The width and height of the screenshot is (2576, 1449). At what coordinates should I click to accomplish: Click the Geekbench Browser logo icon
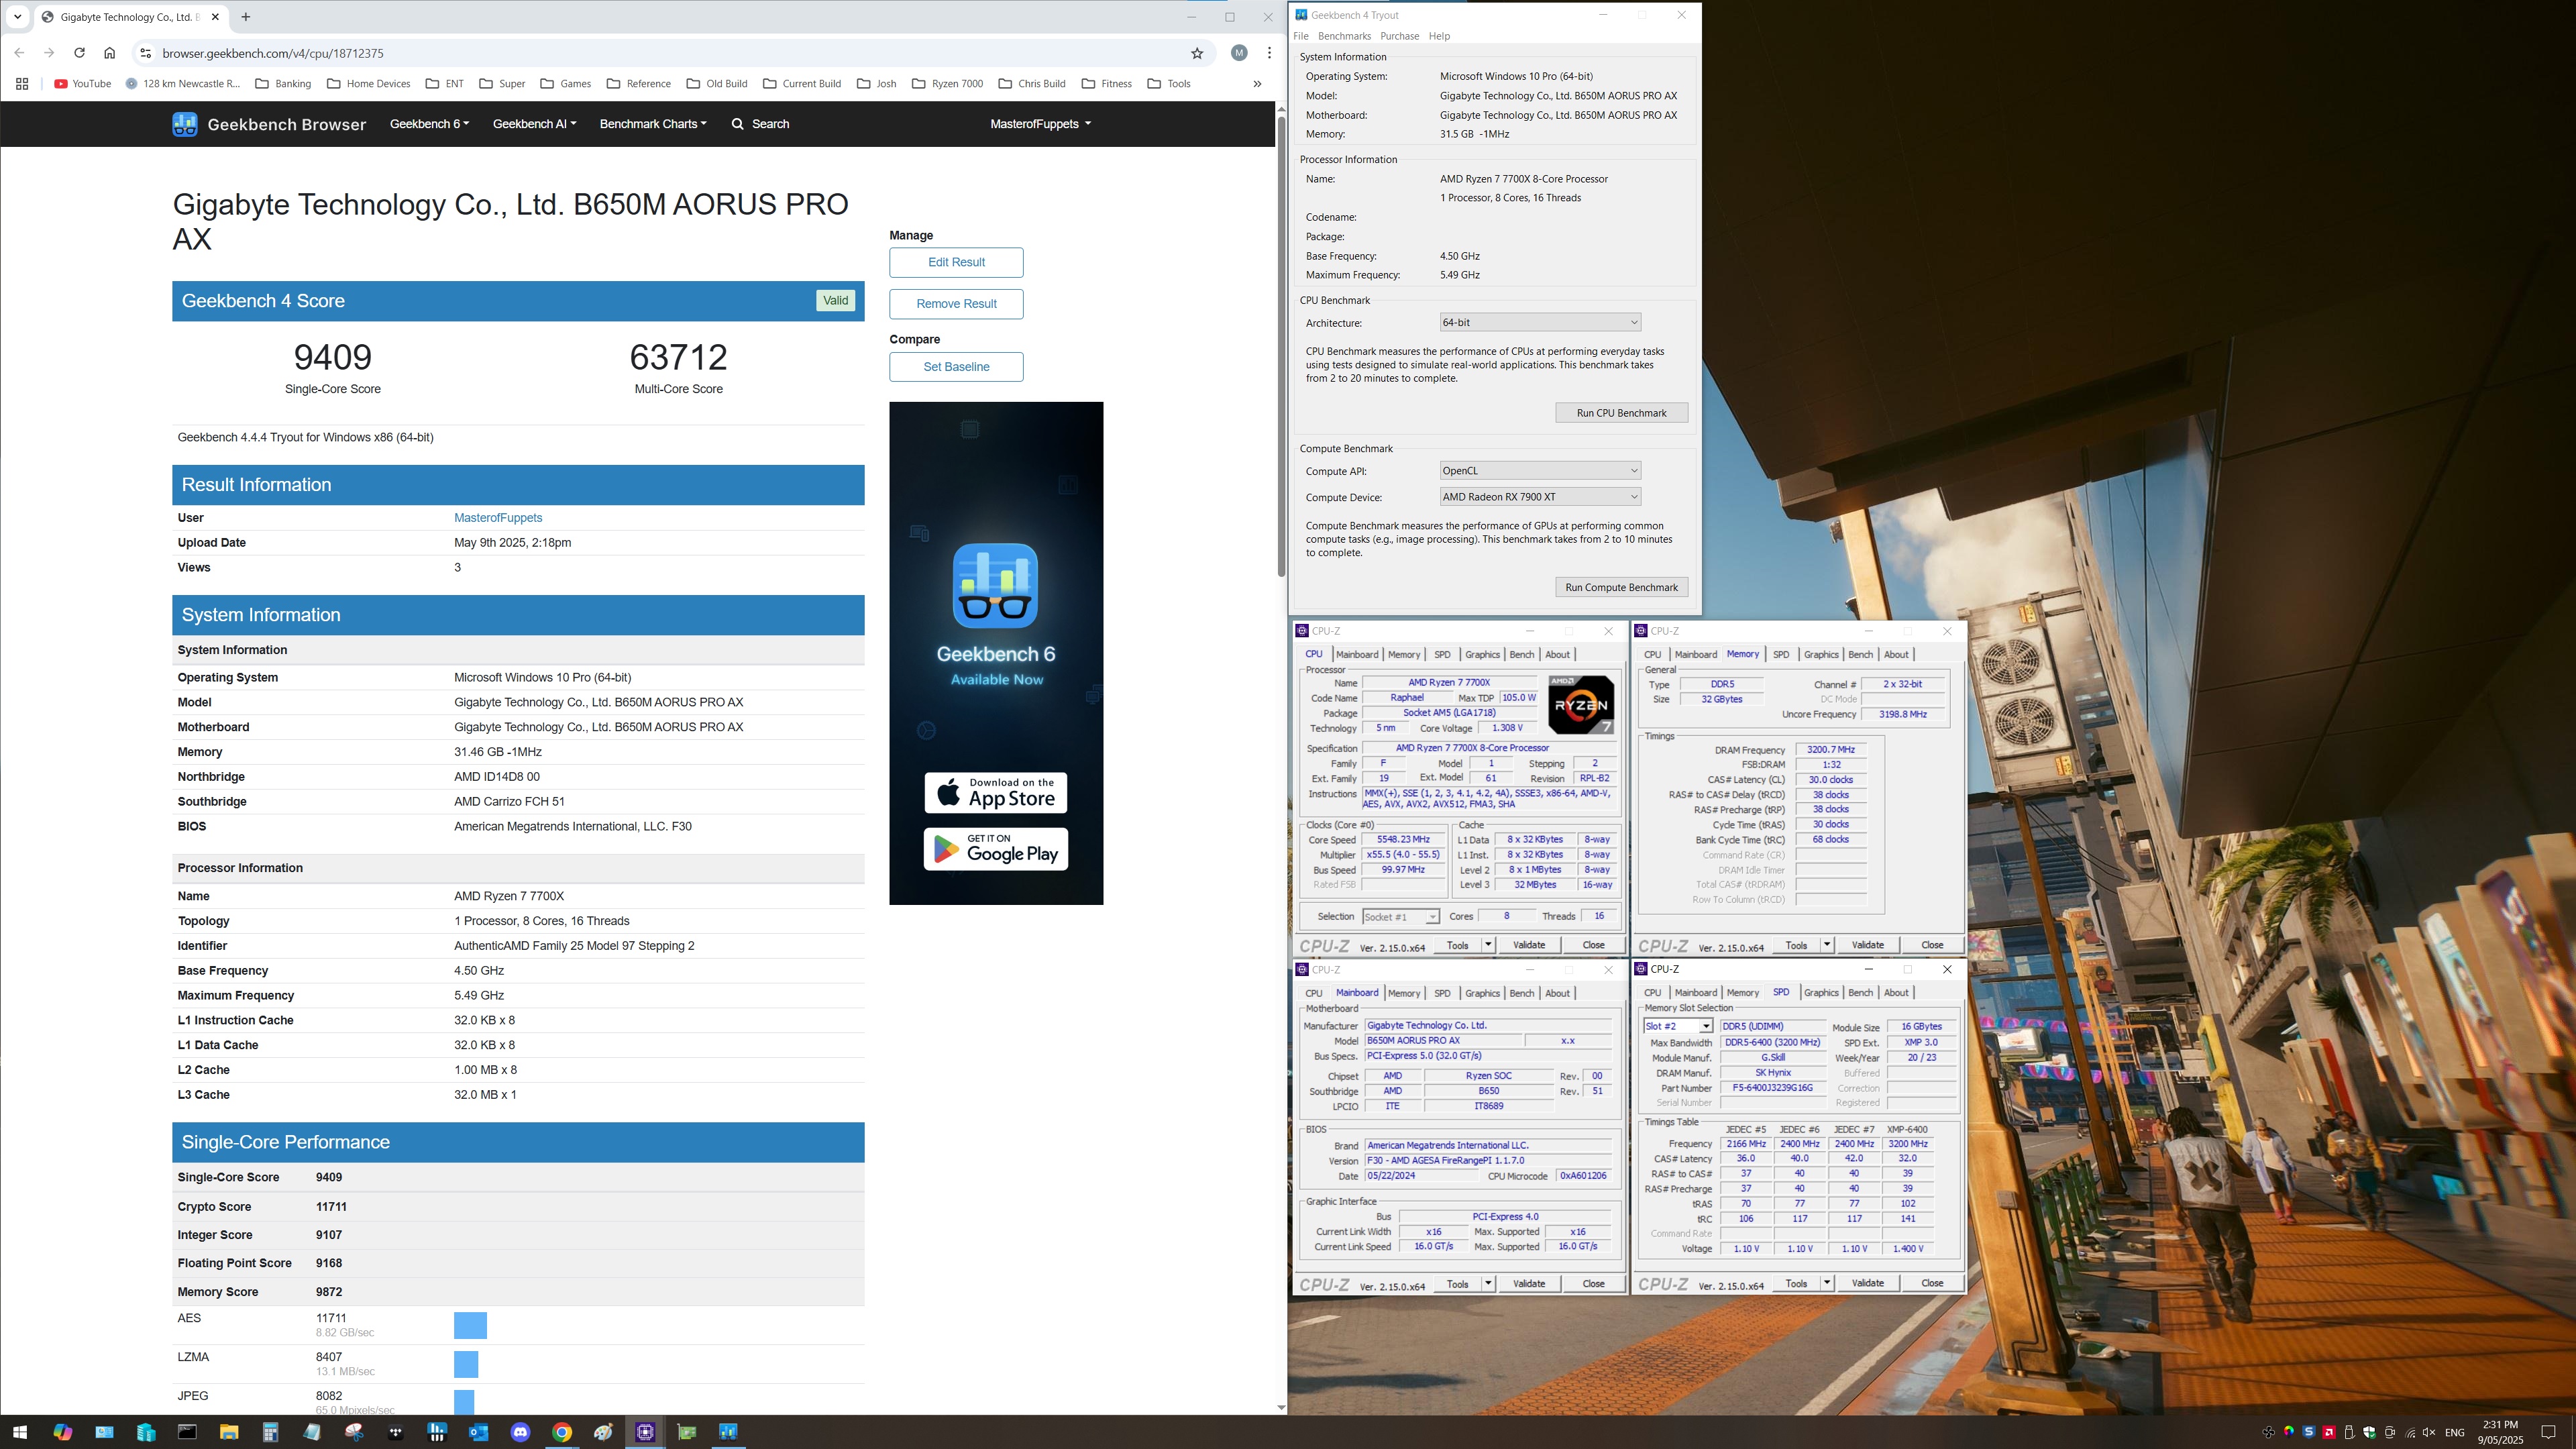tap(185, 124)
